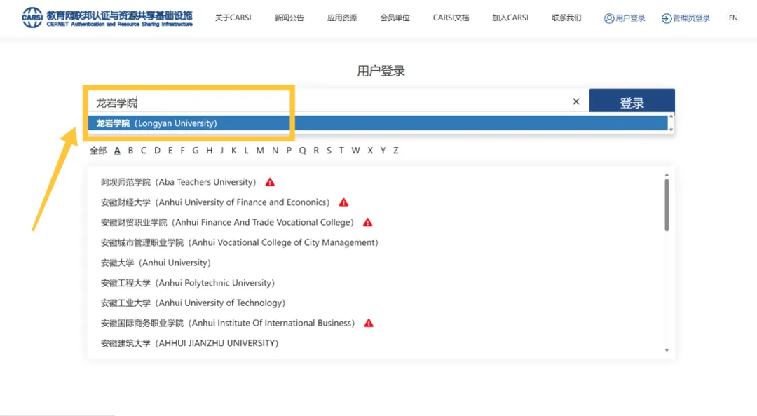757x416 pixels.
Task: Select Anhui Vocational College of City Management
Action: point(240,243)
